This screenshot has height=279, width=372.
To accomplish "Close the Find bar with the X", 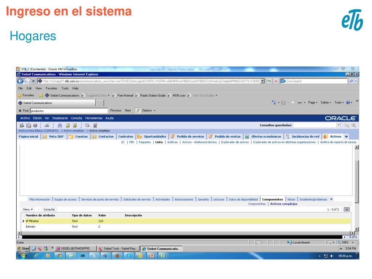I will pyautogui.click(x=20, y=111).
